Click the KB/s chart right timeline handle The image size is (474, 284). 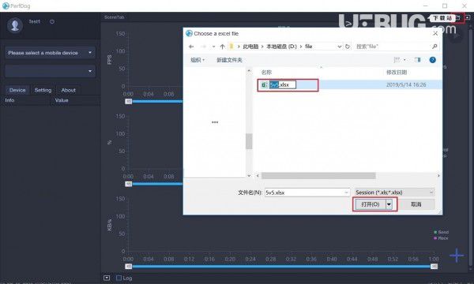pyautogui.click(x=434, y=267)
